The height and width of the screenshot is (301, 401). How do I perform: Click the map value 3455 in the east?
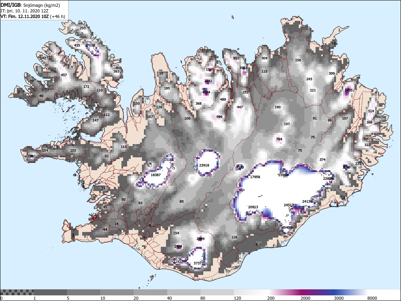348,90
